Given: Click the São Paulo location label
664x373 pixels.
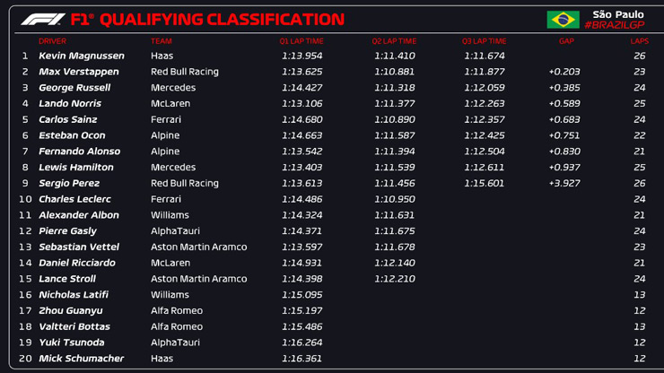Looking at the screenshot, I should point(617,14).
